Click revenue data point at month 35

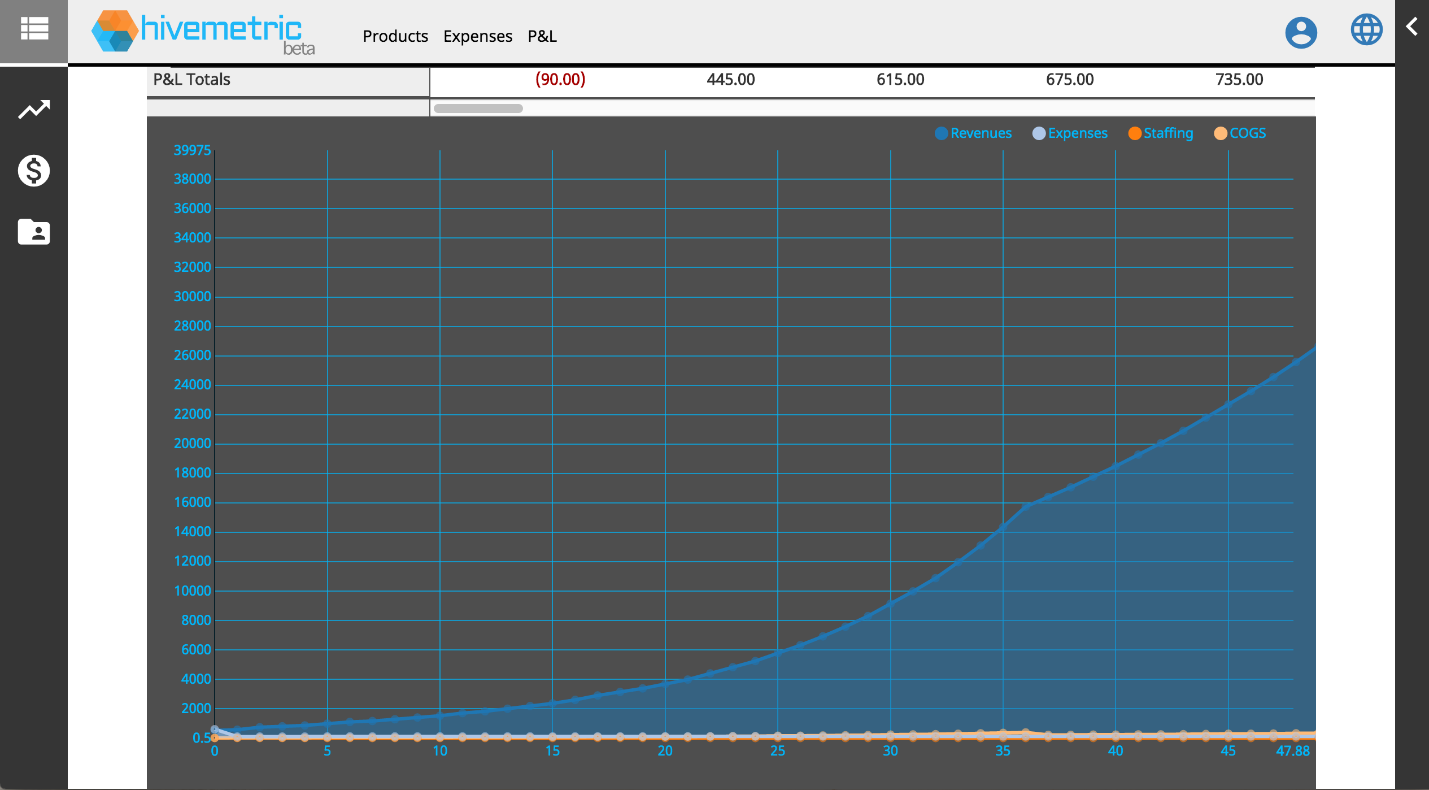click(x=1003, y=527)
